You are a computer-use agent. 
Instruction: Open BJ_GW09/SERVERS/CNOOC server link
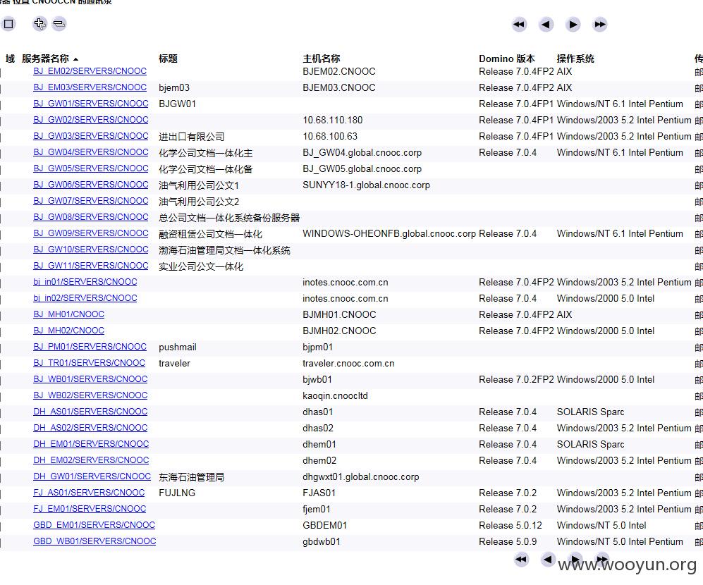tap(90, 233)
